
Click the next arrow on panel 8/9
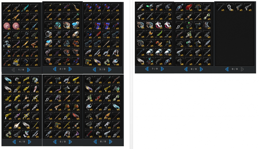(x=201, y=69)
